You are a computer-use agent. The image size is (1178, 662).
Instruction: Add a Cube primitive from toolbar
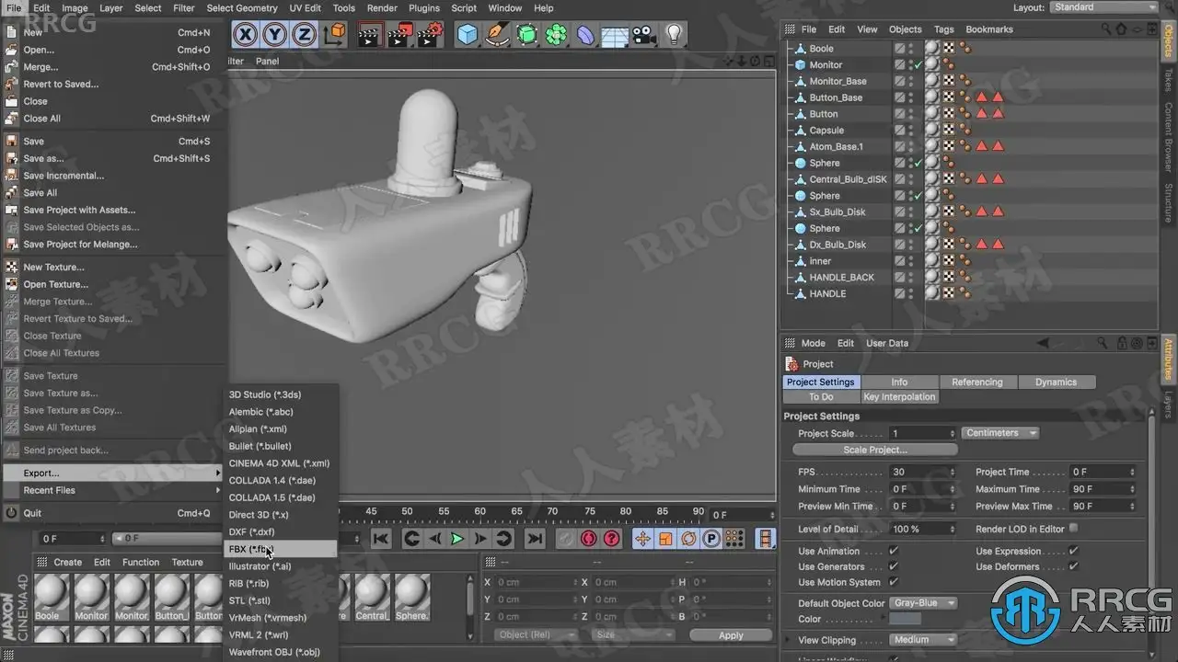[468, 35]
